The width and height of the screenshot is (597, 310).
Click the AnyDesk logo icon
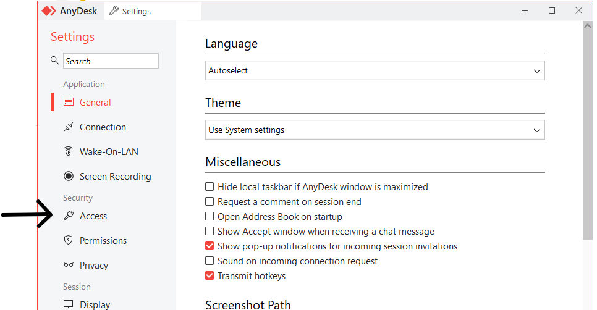point(49,11)
